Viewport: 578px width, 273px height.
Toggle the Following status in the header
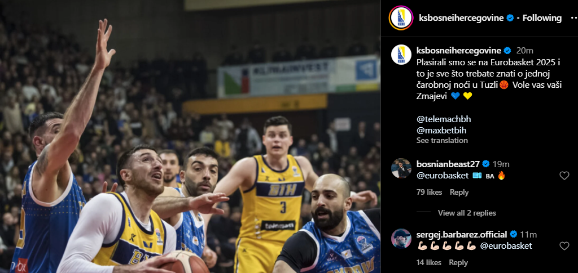point(542,17)
